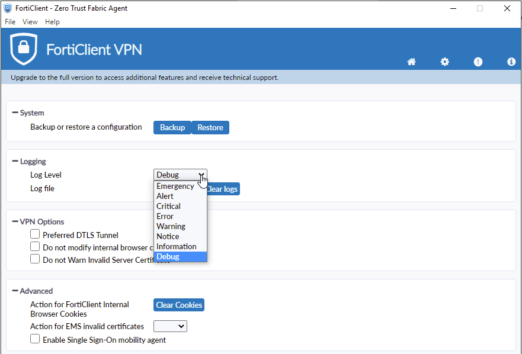
Task: Open the About info icon
Action: (x=511, y=62)
